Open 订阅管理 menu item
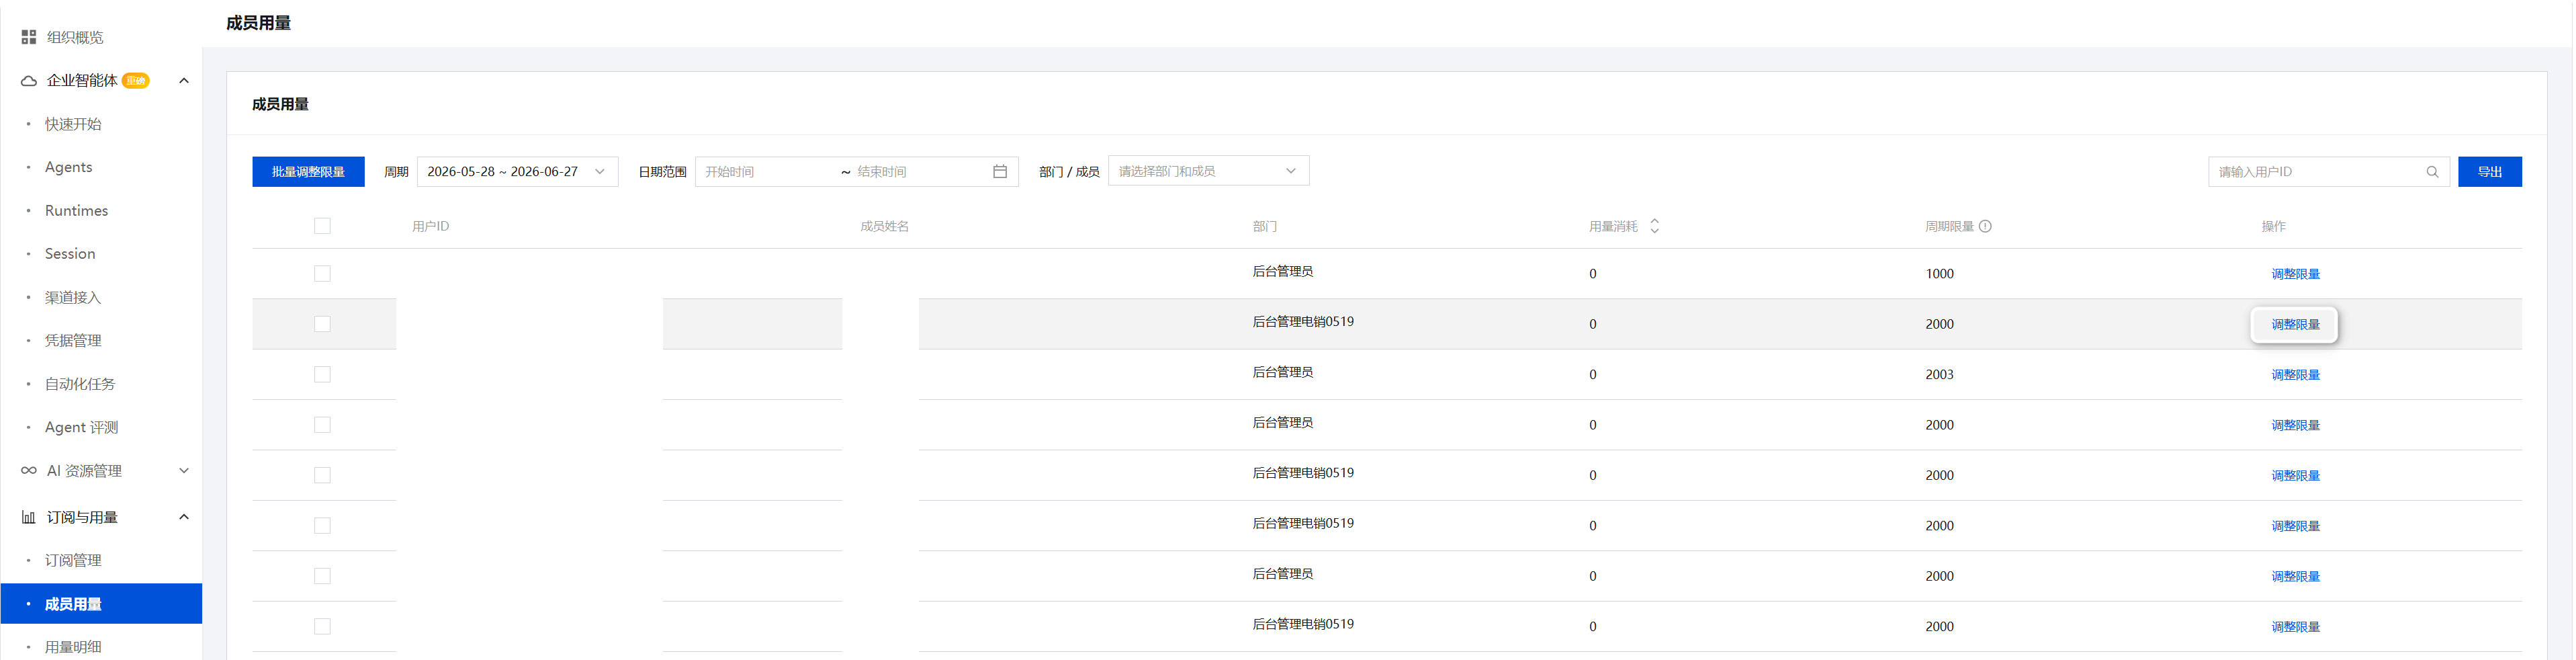 click(x=73, y=560)
